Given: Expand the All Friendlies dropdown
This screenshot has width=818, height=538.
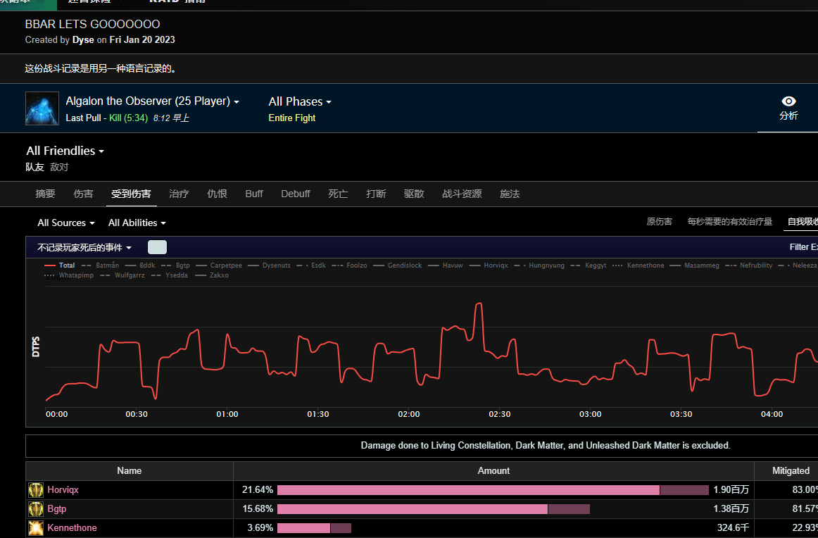Looking at the screenshot, I should click(x=65, y=151).
